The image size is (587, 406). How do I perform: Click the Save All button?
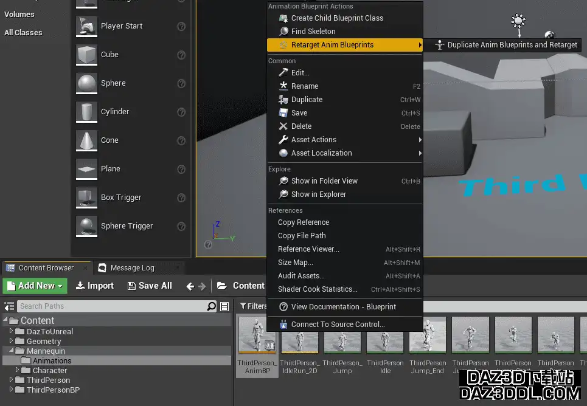pos(150,286)
